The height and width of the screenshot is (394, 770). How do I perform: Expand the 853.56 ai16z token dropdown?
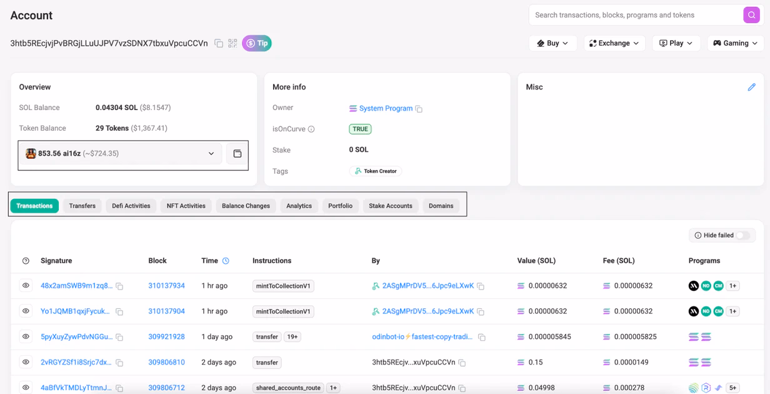pyautogui.click(x=120, y=154)
